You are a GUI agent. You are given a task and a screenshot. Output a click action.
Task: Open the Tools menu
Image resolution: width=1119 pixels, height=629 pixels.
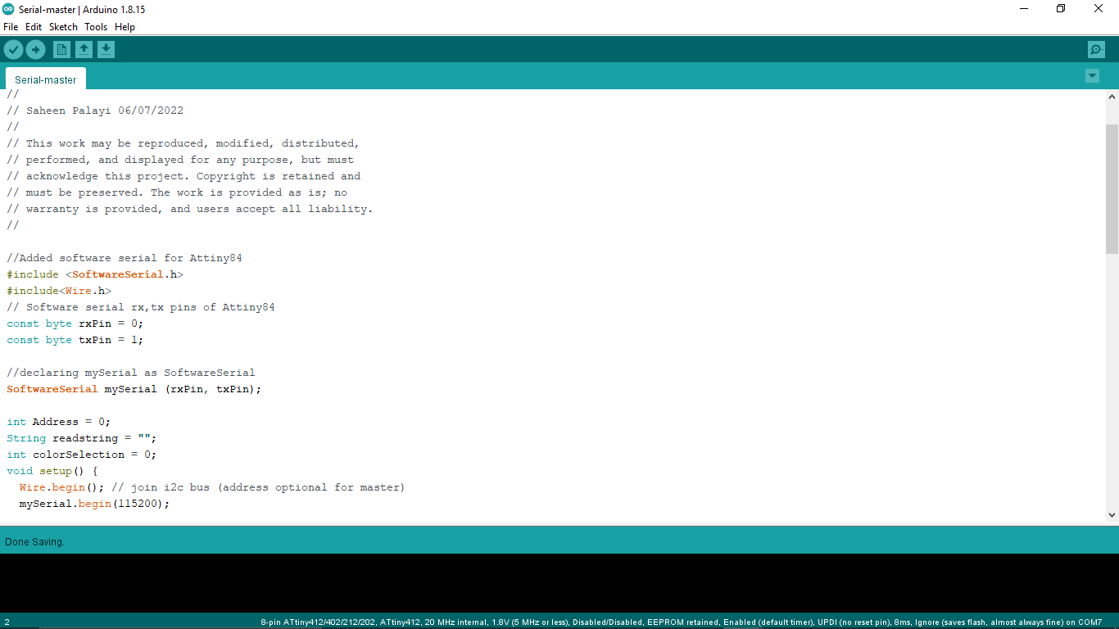(96, 27)
